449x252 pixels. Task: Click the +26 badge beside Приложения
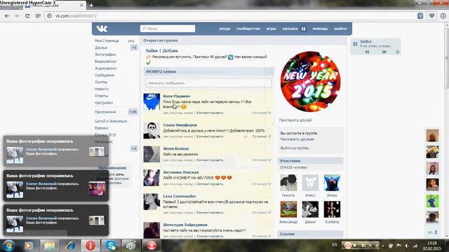133,112
